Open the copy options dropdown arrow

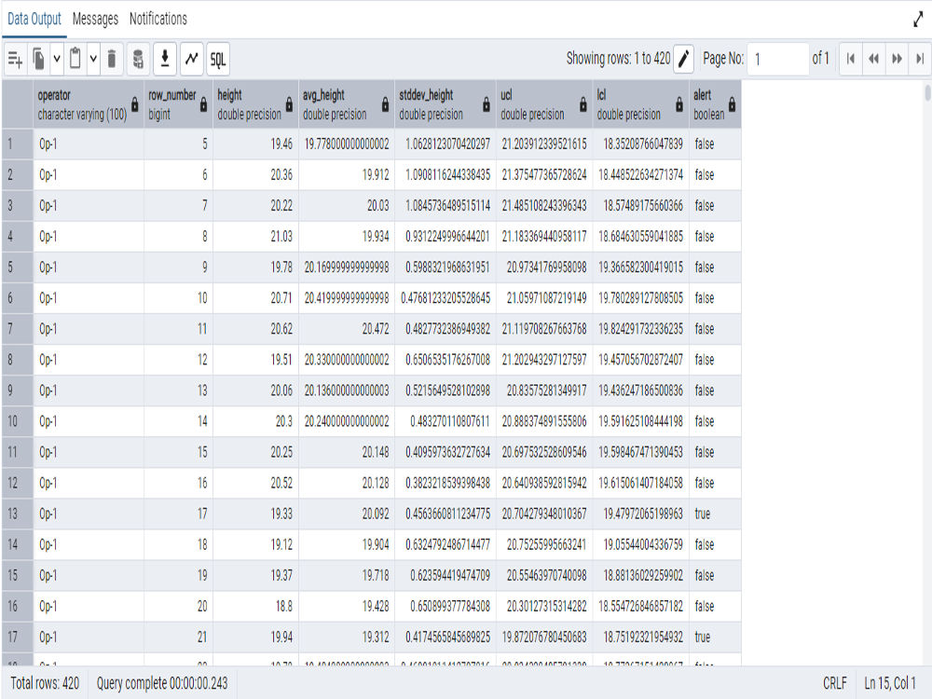57,59
